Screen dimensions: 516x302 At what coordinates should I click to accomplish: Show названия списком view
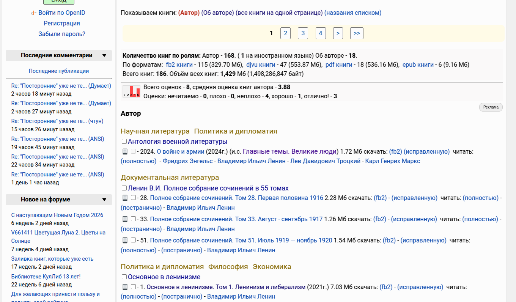(x=352, y=13)
